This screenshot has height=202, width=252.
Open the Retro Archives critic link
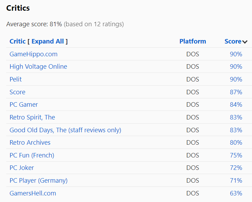pyautogui.click(x=30, y=143)
